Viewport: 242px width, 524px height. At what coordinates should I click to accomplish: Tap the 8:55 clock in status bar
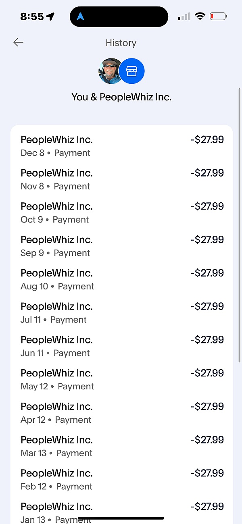click(32, 17)
